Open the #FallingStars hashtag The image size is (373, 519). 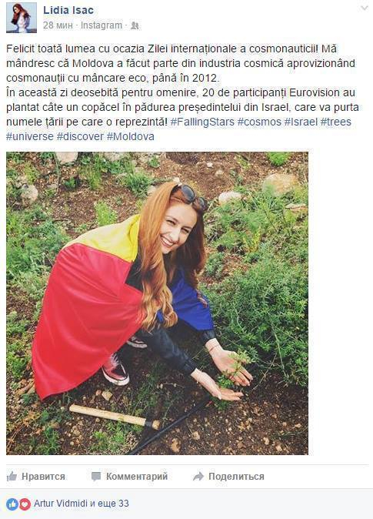coord(202,122)
